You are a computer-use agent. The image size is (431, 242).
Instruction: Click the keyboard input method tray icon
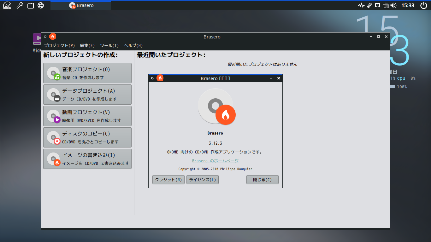(x=386, y=5)
